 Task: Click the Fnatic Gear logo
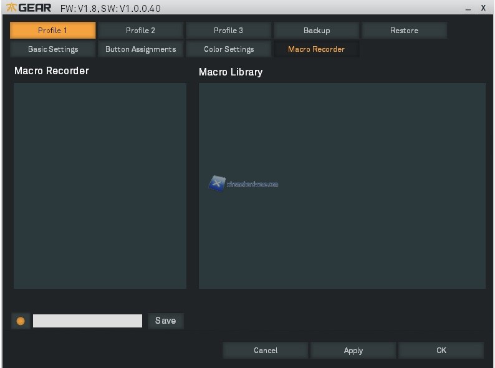click(29, 7)
